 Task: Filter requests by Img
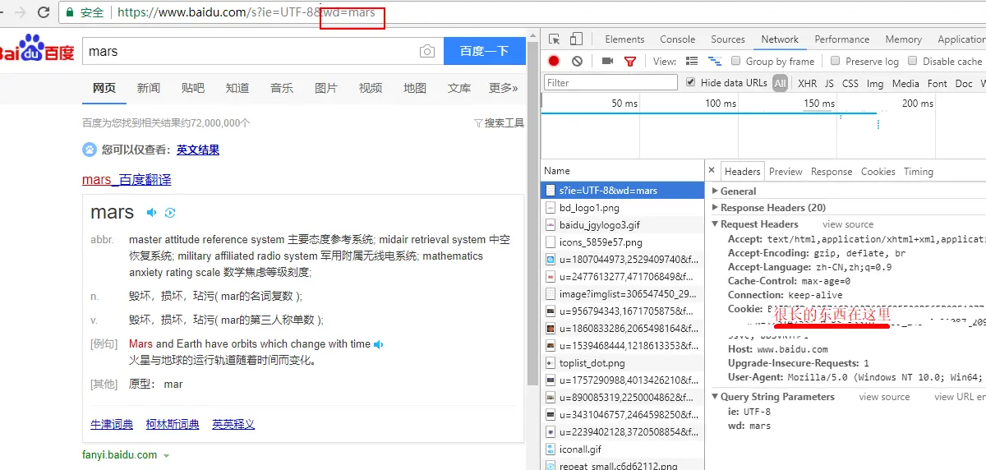pos(875,83)
